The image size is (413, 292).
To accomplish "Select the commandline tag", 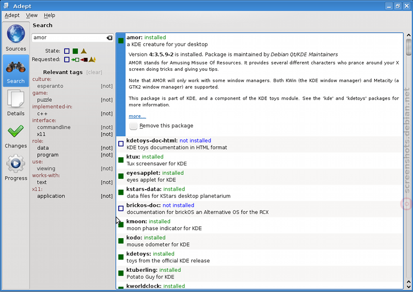I will click(54, 127).
